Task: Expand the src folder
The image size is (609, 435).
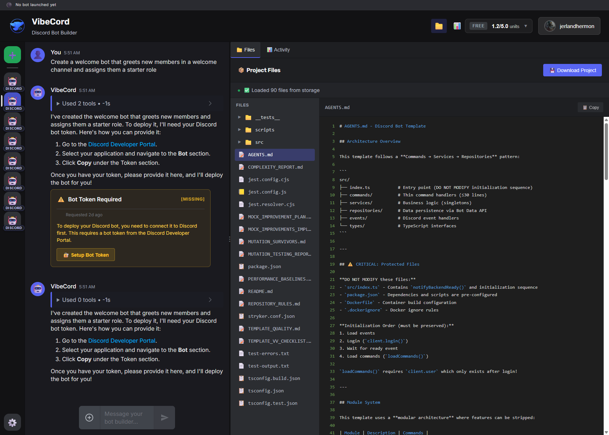Action: [x=239, y=142]
